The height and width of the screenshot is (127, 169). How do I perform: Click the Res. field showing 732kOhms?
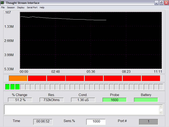51,100
